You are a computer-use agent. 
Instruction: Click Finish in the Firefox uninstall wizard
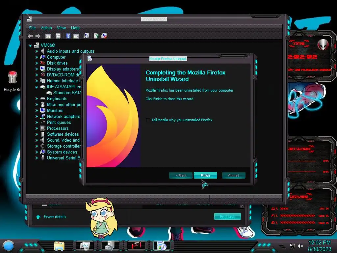point(205,176)
